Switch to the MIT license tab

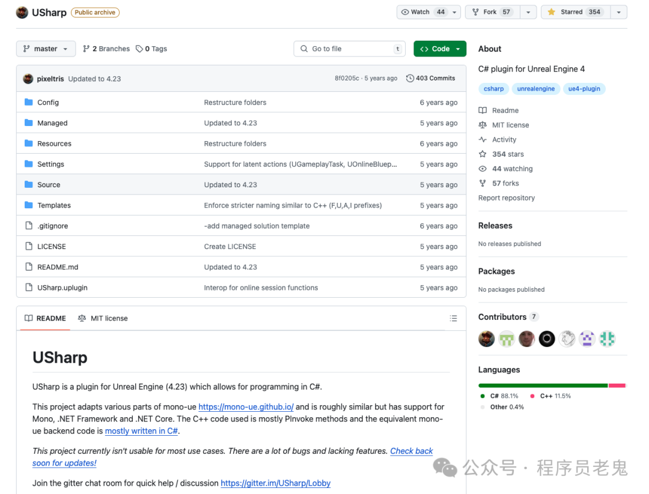(103, 318)
